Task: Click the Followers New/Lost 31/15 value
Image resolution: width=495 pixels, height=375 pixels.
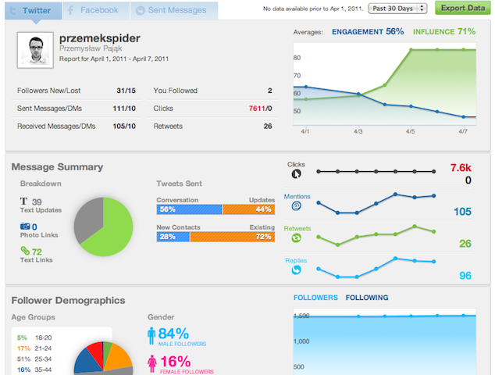Action: pos(126,91)
